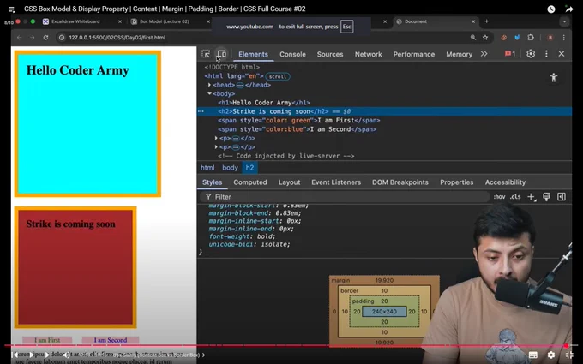Open DOM Breakpoints tab
The width and height of the screenshot is (583, 364).
pos(400,182)
